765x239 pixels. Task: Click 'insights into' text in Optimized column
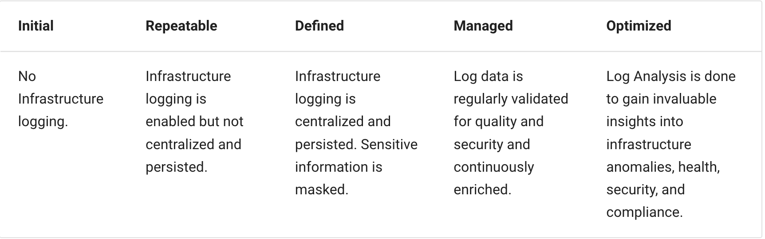coord(644,121)
